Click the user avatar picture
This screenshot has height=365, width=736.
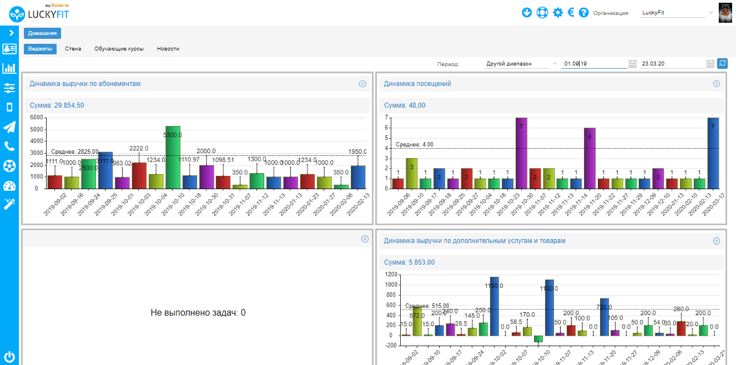pyautogui.click(x=727, y=13)
